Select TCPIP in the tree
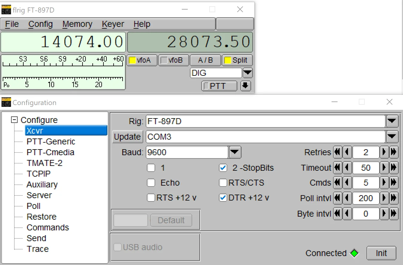Screen dimensions: 403x265 (x=39, y=174)
